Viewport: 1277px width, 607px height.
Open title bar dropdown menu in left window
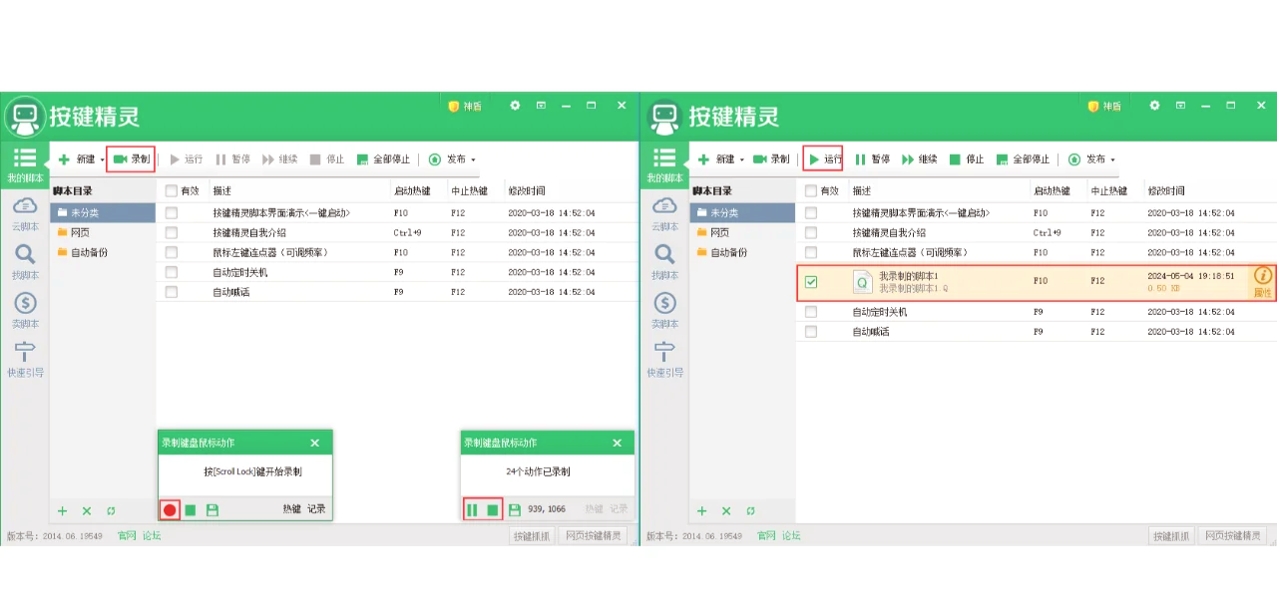tap(541, 105)
